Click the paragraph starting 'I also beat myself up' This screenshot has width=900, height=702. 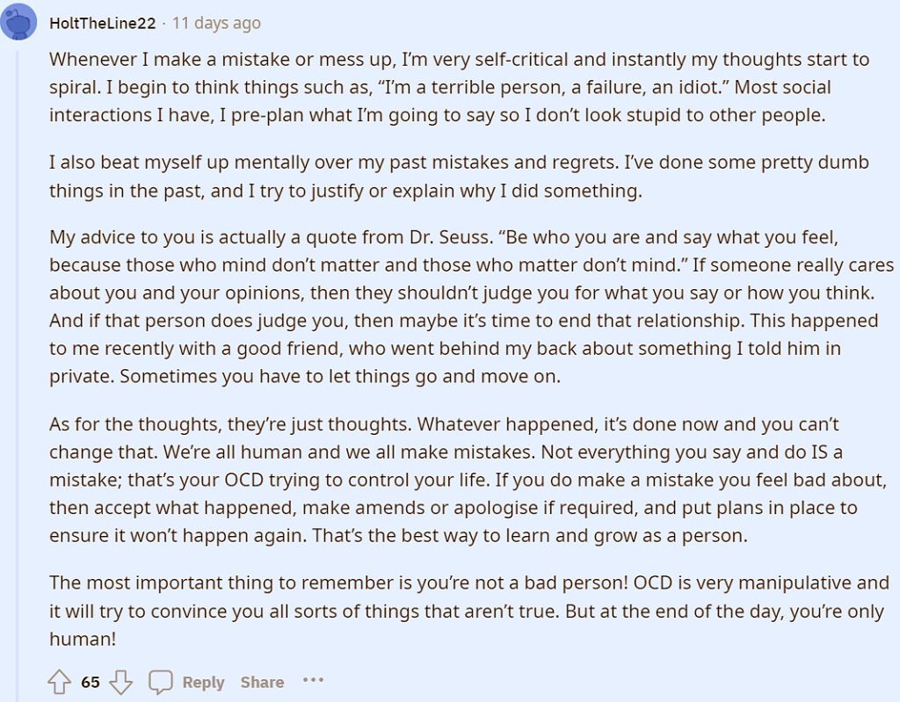click(459, 177)
